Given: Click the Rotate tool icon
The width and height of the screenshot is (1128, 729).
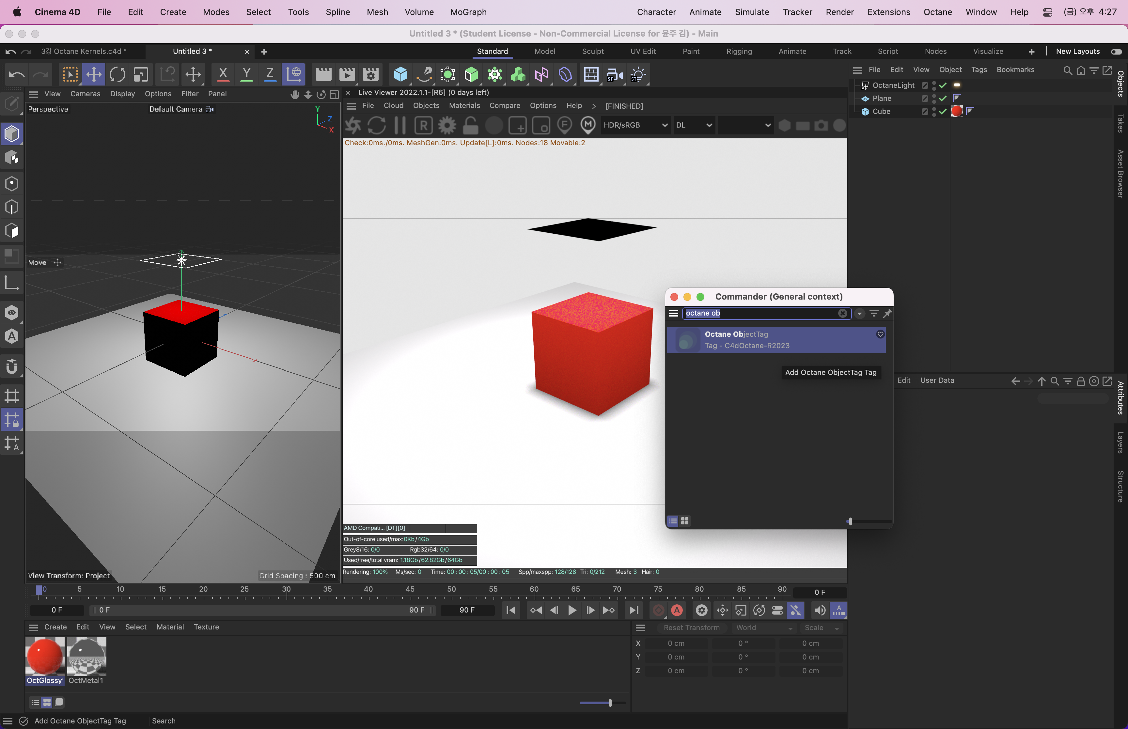Looking at the screenshot, I should pyautogui.click(x=117, y=75).
